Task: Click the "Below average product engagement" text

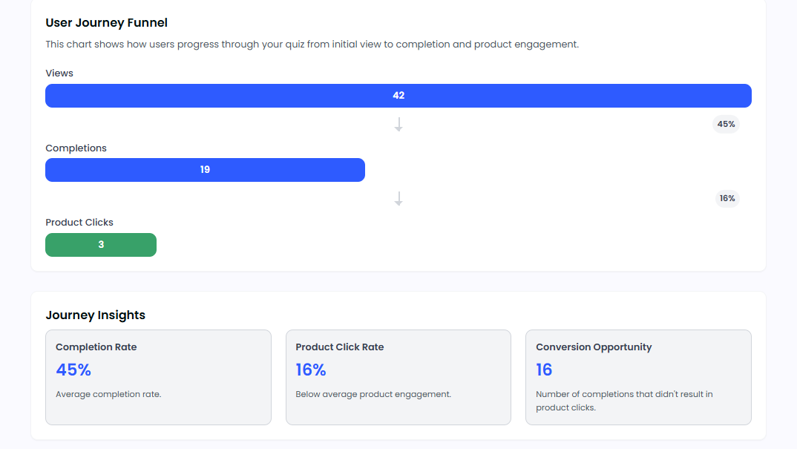Action: click(x=373, y=394)
